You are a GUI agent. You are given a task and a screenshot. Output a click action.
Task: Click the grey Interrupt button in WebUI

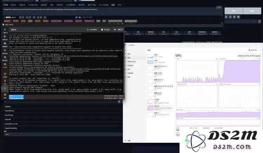(x=234, y=11)
